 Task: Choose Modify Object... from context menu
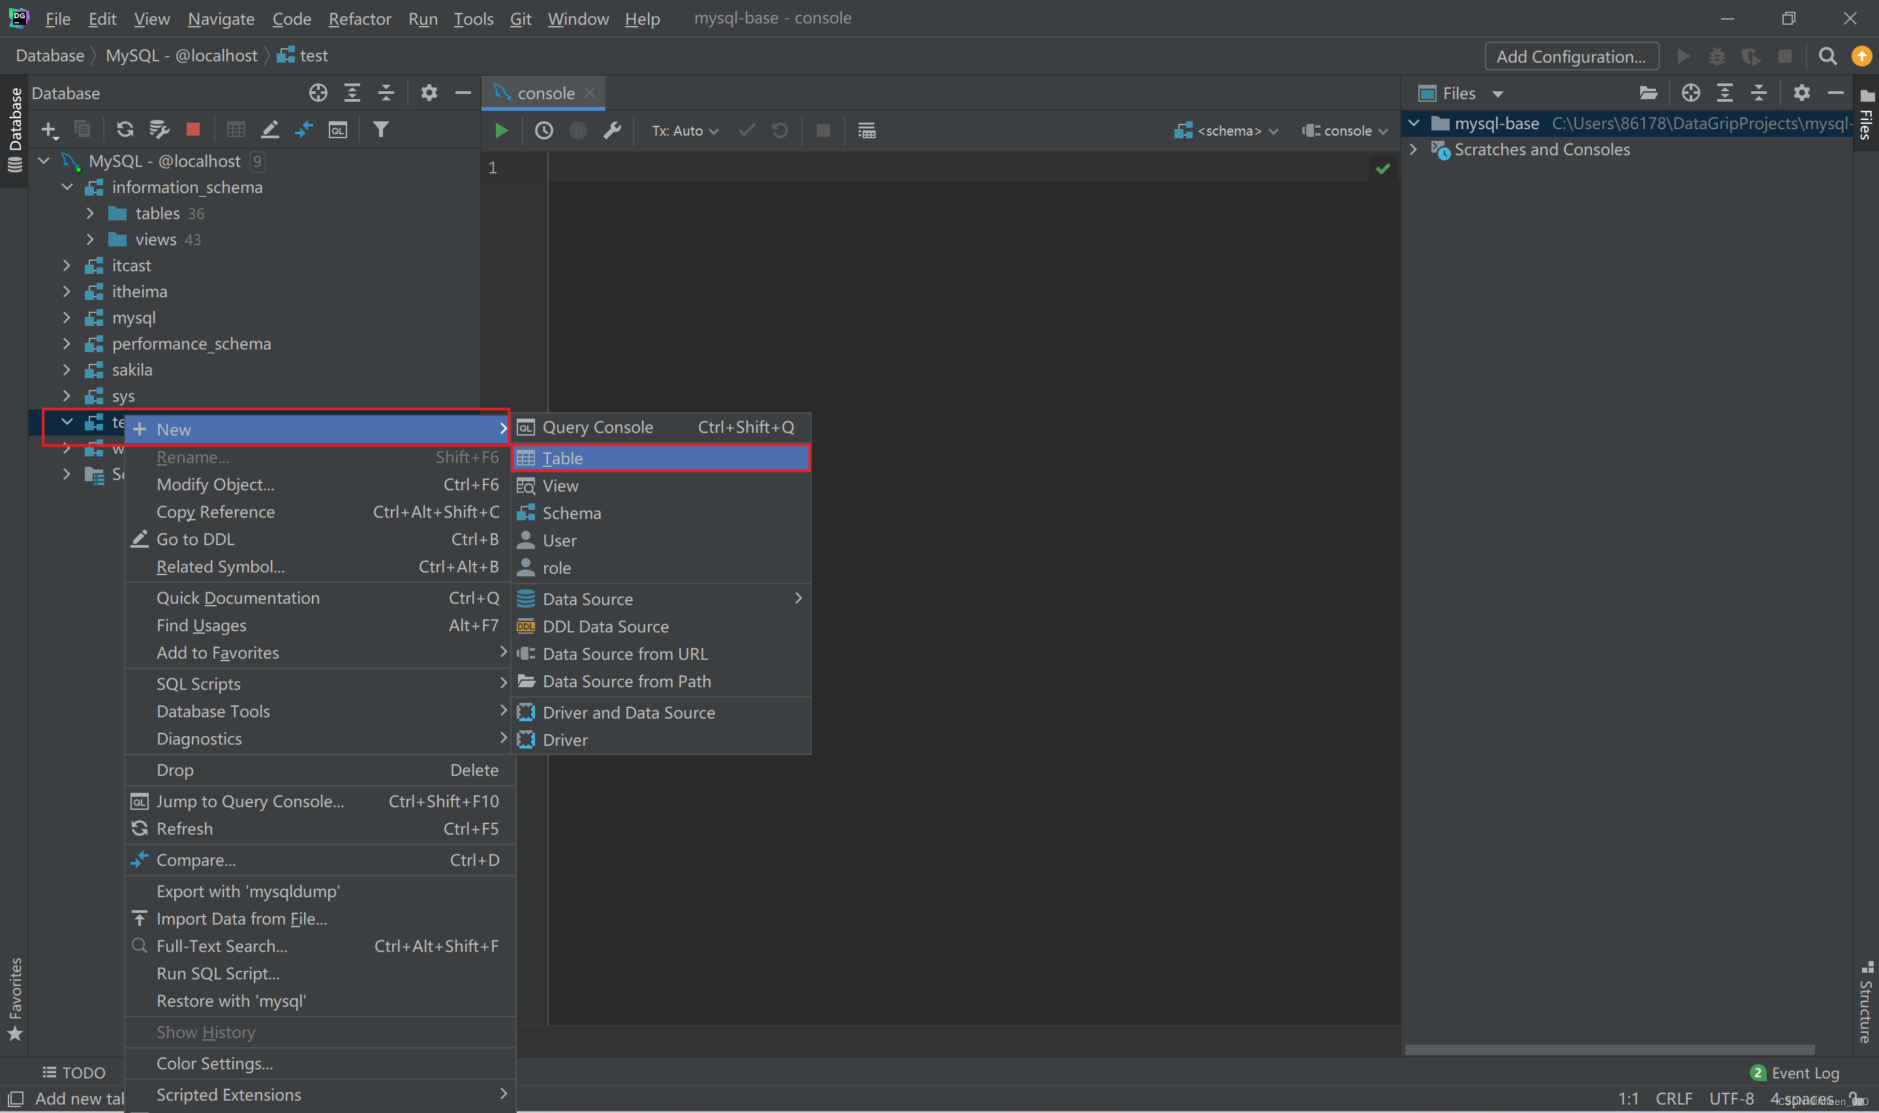[215, 484]
